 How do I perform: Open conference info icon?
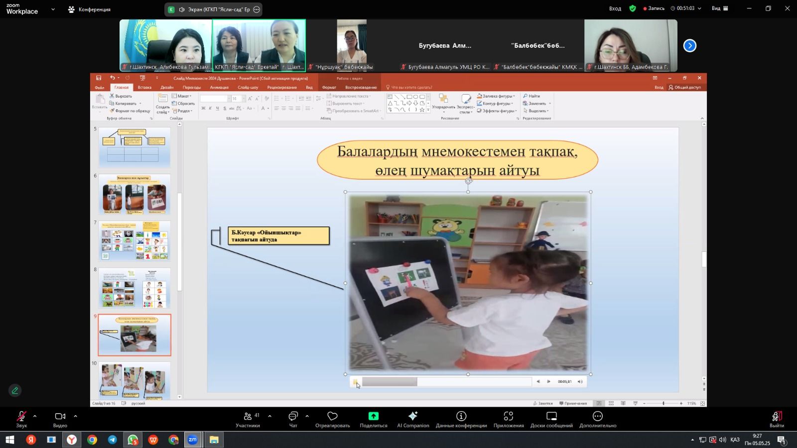461,416
